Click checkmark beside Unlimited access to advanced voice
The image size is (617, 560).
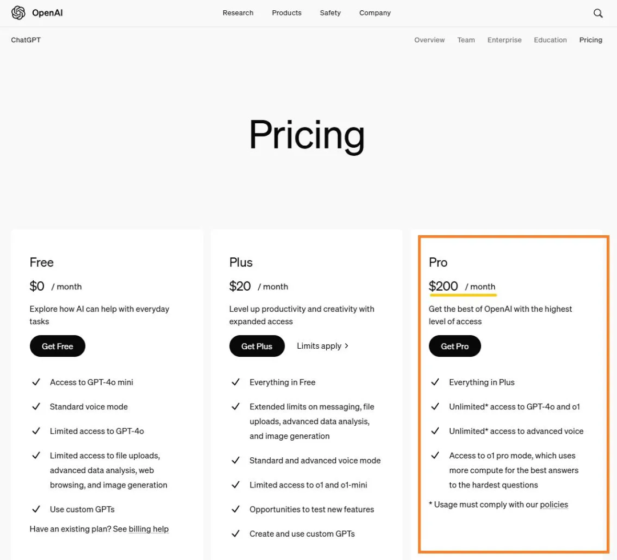(435, 430)
